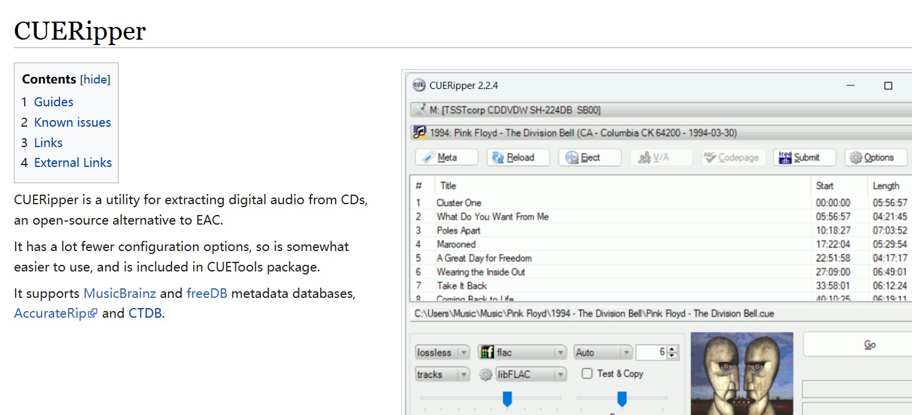
Task: Open the AccurateRip external link
Action: (x=55, y=313)
